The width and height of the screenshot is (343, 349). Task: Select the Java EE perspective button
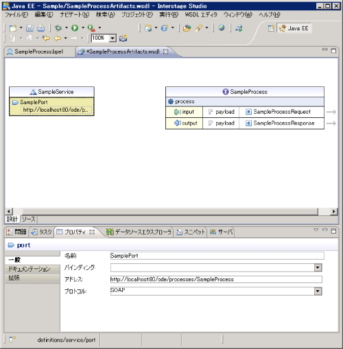tap(294, 28)
